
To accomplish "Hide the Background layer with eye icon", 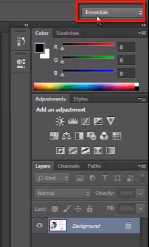I will pos(40,225).
